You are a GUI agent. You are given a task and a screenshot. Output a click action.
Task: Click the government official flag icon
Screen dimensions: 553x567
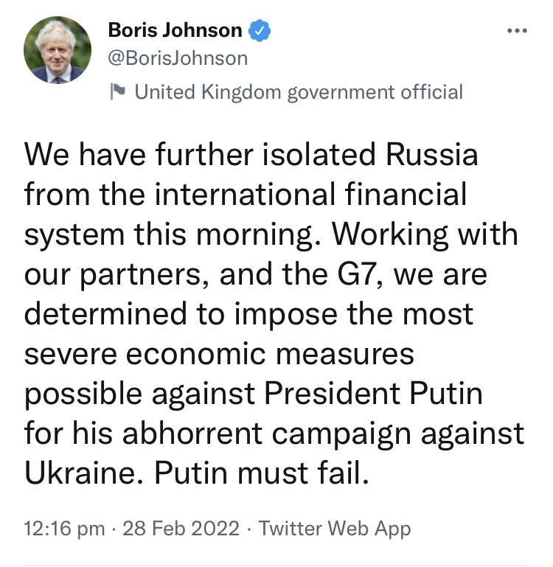pyautogui.click(x=118, y=91)
